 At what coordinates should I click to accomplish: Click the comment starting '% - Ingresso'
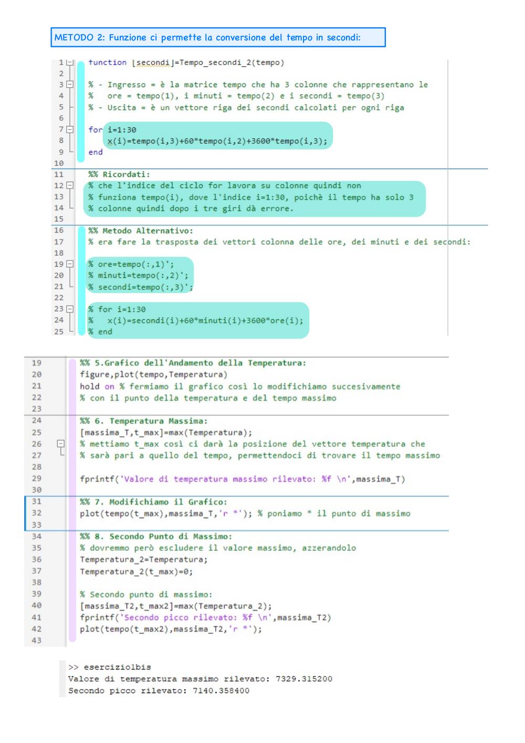click(258, 85)
